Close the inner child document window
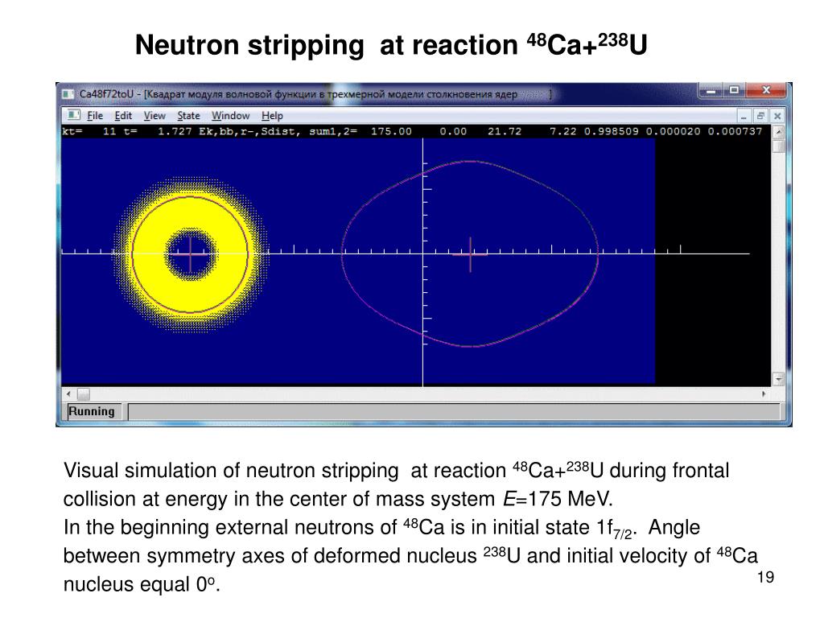Screen dimensions: 824x618 (x=777, y=116)
